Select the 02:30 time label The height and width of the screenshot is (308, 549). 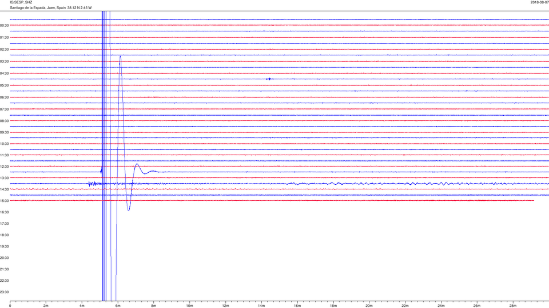5,50
